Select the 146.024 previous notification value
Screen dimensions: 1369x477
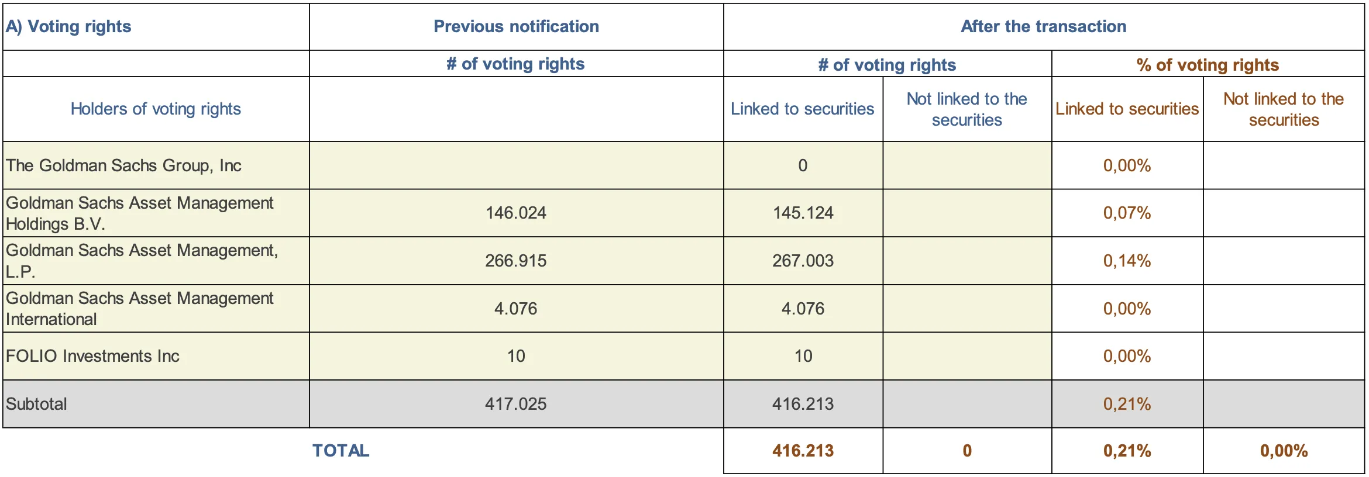pyautogui.click(x=515, y=213)
